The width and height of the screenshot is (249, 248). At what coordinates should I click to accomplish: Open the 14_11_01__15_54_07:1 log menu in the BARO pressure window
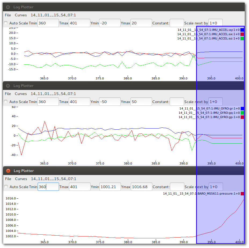53,179
